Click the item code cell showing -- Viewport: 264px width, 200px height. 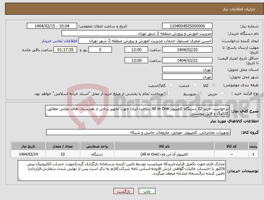pos(232,154)
